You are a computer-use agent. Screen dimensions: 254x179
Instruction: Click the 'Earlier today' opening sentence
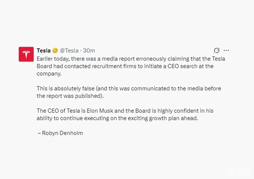click(x=131, y=66)
